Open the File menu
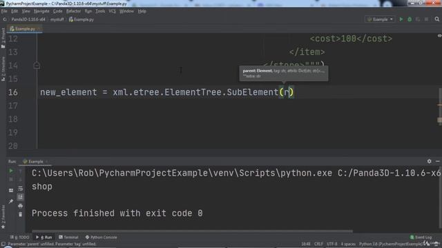Viewport: 442px width, 248px height. click(x=4, y=11)
